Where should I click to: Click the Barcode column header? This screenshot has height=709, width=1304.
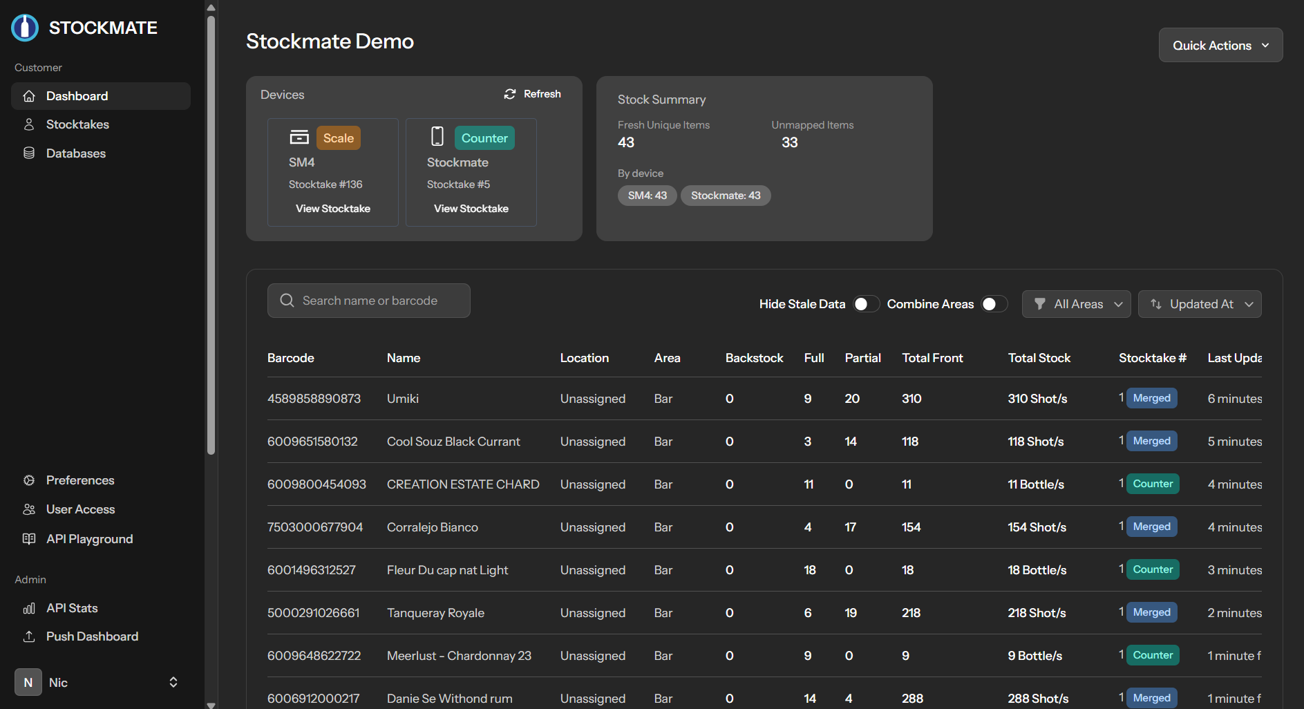(291, 358)
